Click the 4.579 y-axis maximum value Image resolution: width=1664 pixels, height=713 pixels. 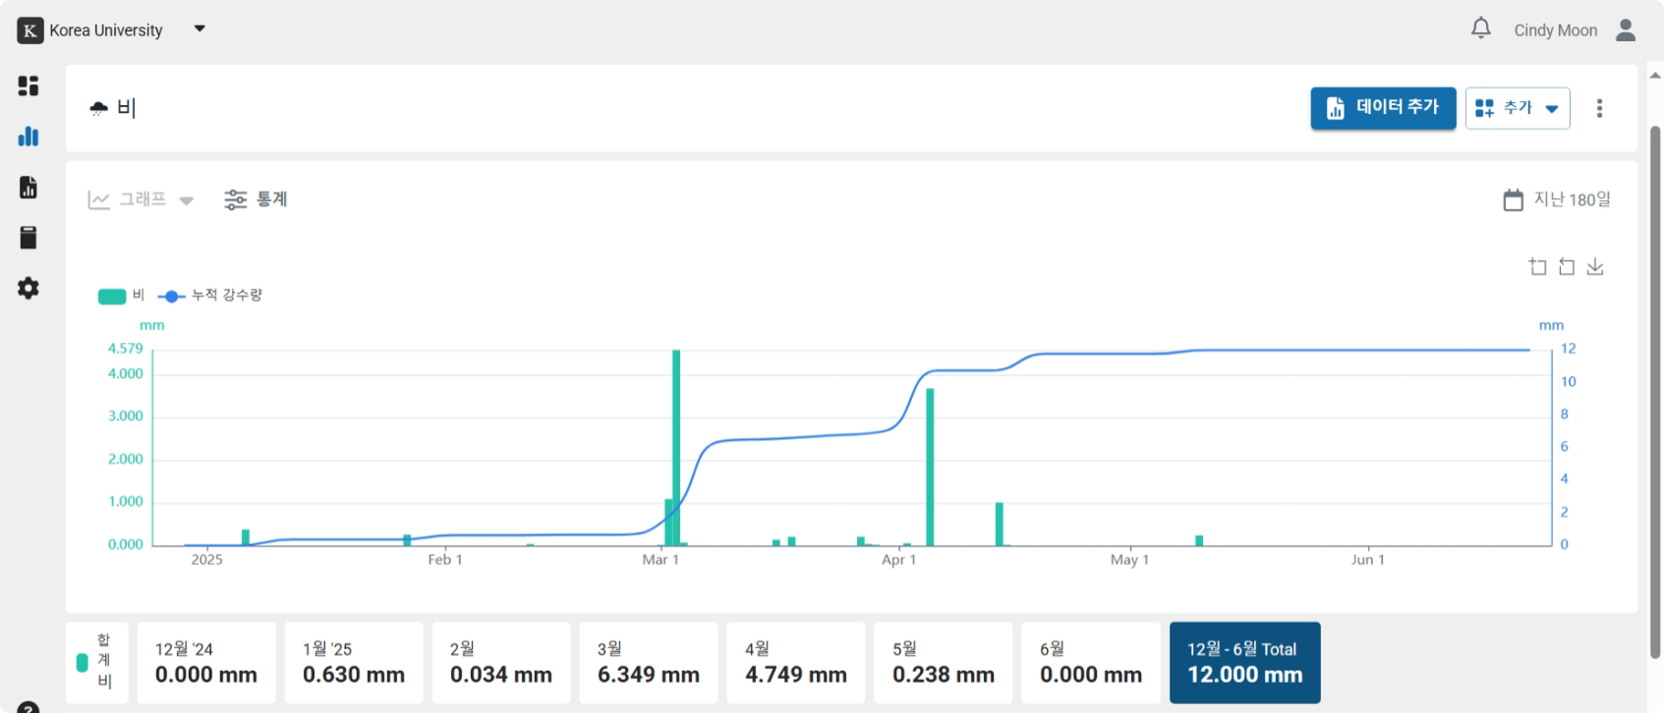pyautogui.click(x=125, y=349)
